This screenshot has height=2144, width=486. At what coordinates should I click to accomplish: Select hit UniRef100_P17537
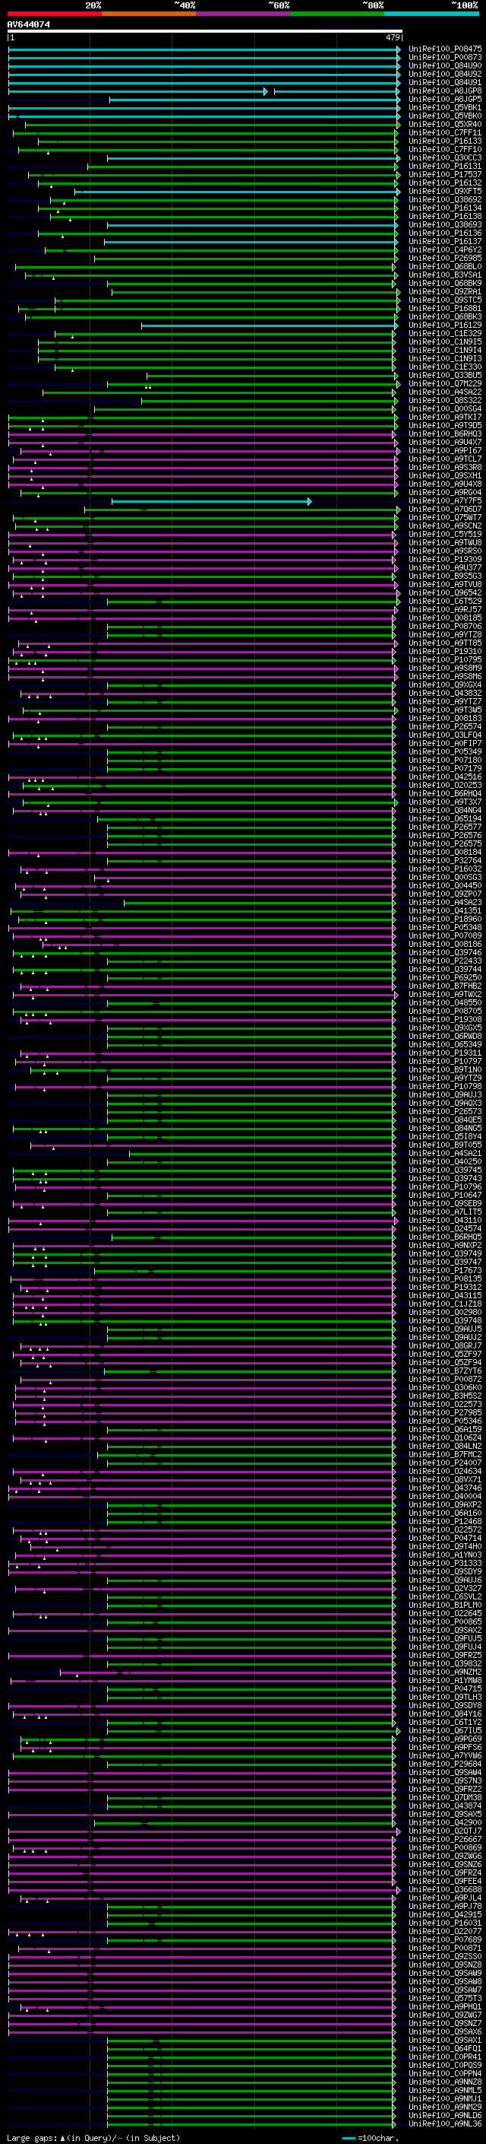[444, 175]
